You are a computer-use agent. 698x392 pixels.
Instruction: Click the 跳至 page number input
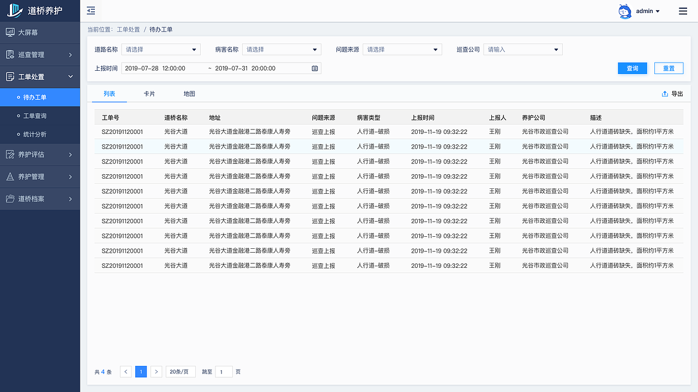point(224,372)
